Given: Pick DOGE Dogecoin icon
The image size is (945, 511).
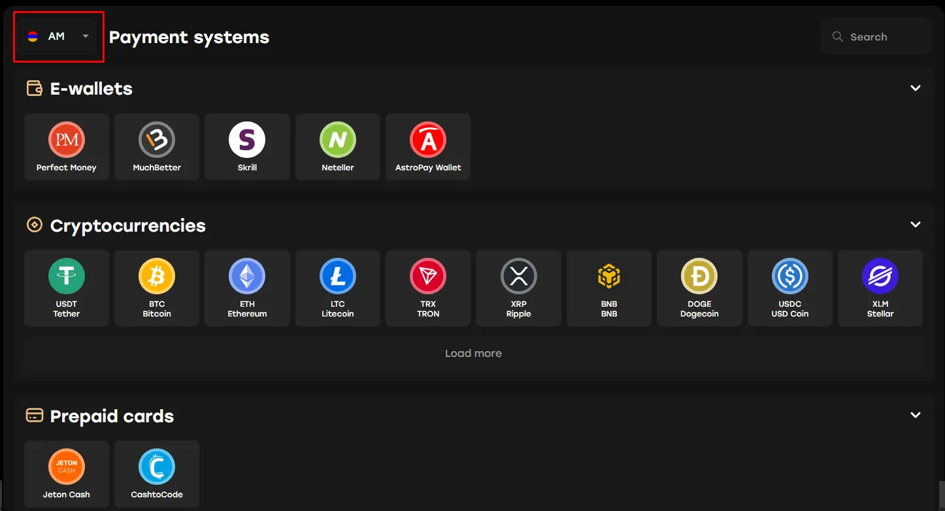Looking at the screenshot, I should [699, 276].
